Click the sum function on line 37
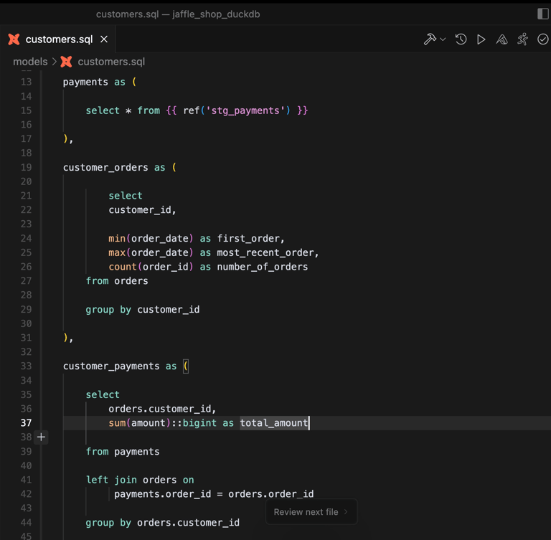The width and height of the screenshot is (551, 540). 117,422
